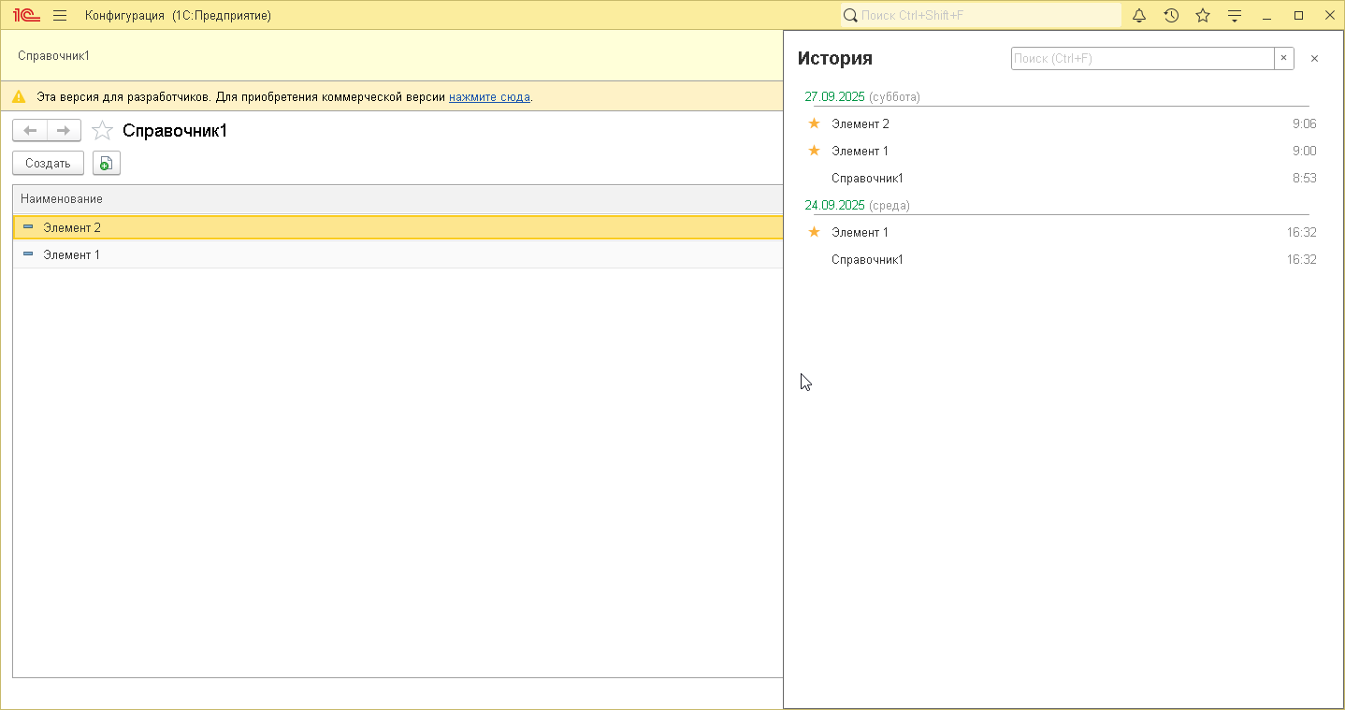Click the Создать button
Image resolution: width=1345 pixels, height=710 pixels.
48,164
